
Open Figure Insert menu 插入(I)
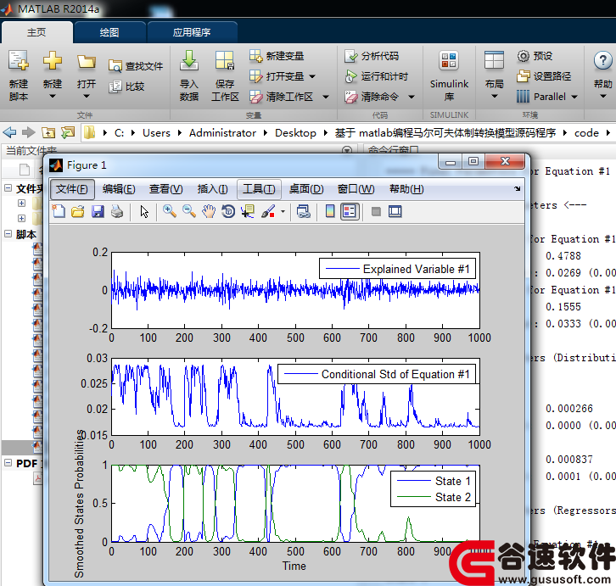[212, 189]
